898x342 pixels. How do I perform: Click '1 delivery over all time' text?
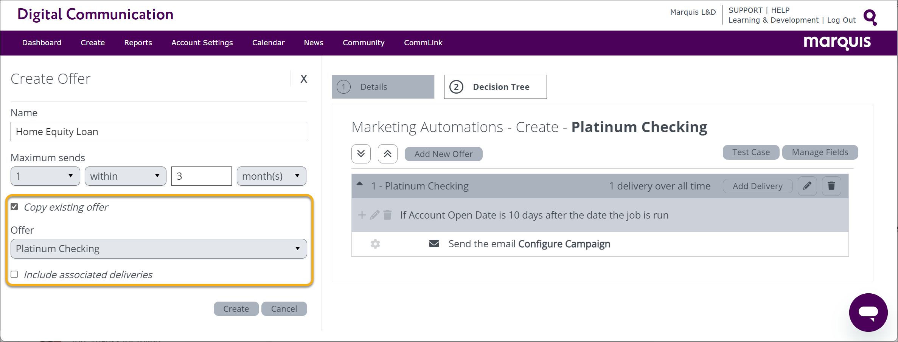(660, 186)
